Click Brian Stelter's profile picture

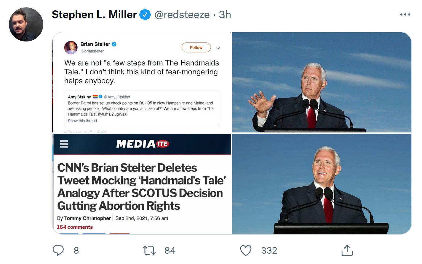pyautogui.click(x=71, y=47)
